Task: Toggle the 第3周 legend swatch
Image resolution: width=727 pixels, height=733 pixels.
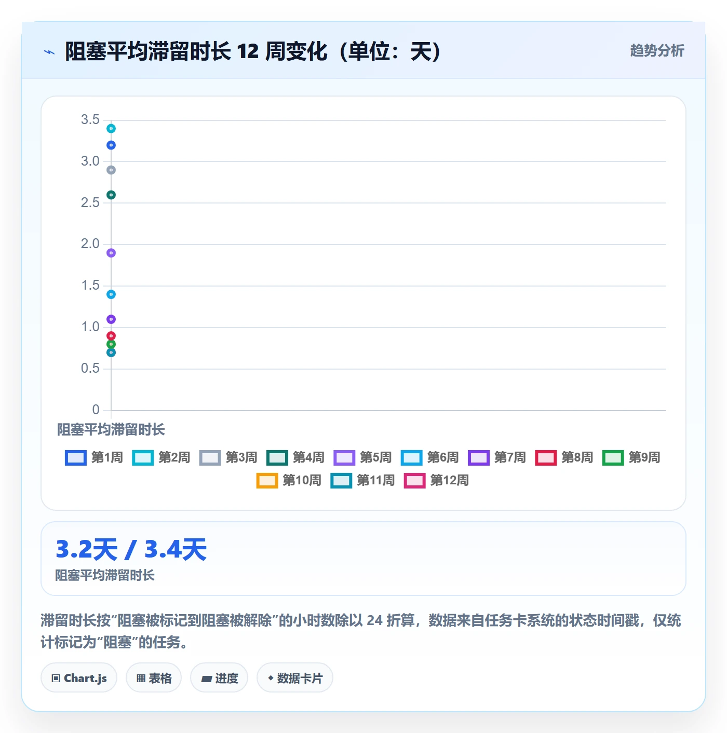Action: 210,458
